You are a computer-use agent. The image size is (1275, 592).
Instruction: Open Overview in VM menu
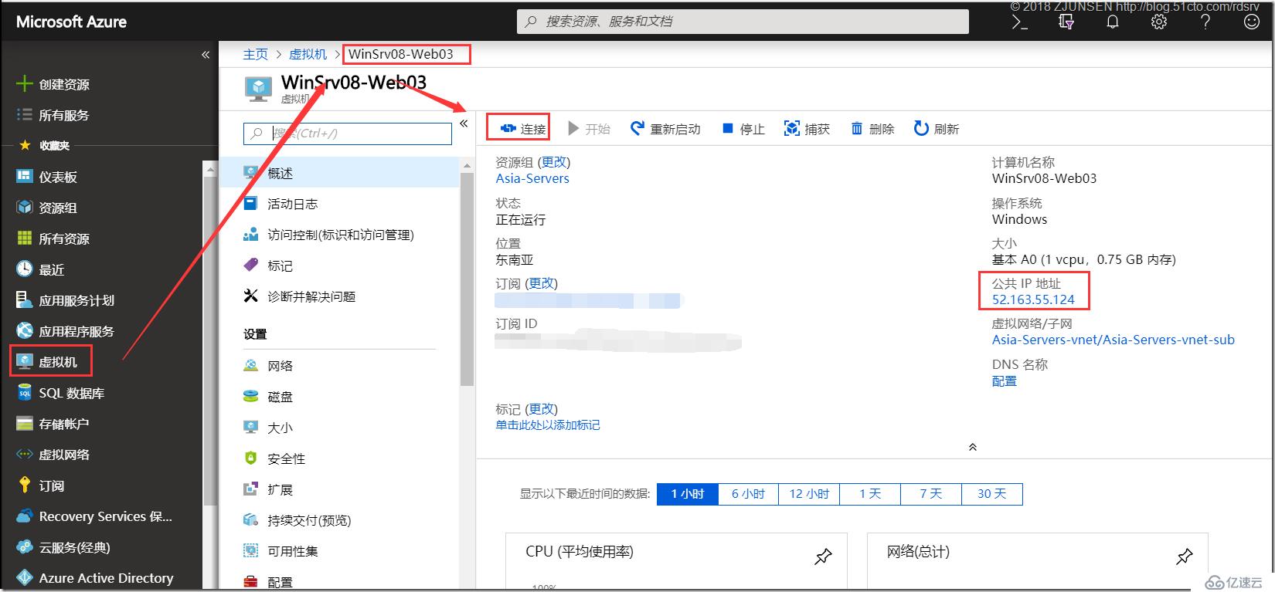340,173
